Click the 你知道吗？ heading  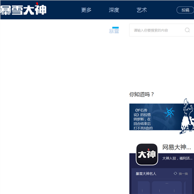coord(142,94)
